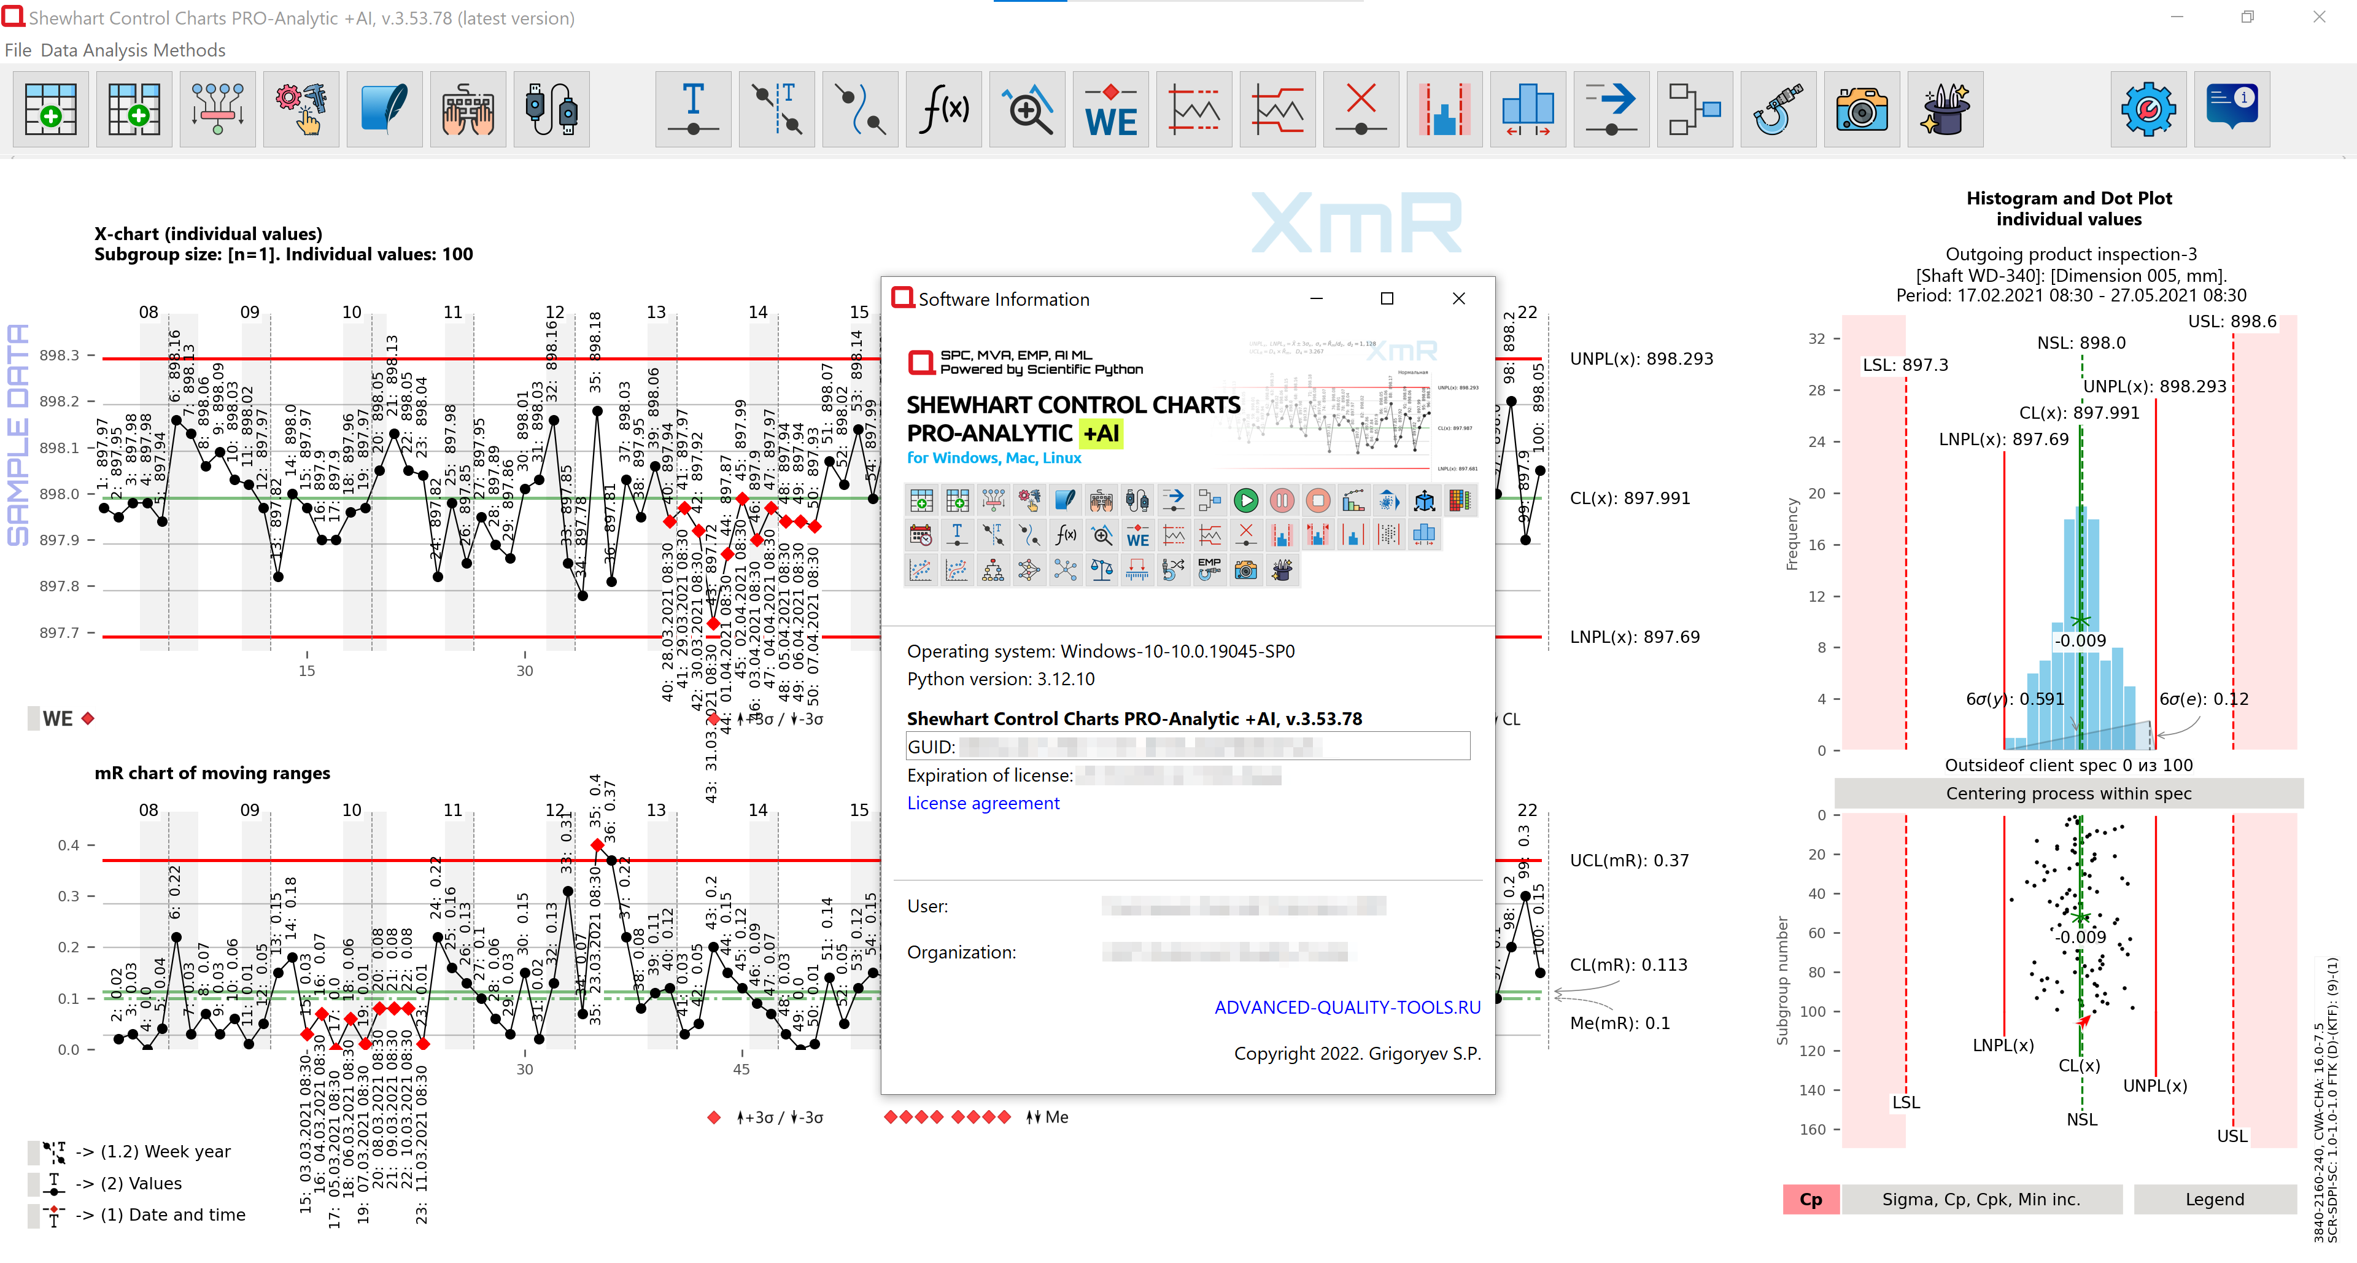The height and width of the screenshot is (1263, 2357).
Task: Click the curve between points icon
Action: [x=860, y=110]
